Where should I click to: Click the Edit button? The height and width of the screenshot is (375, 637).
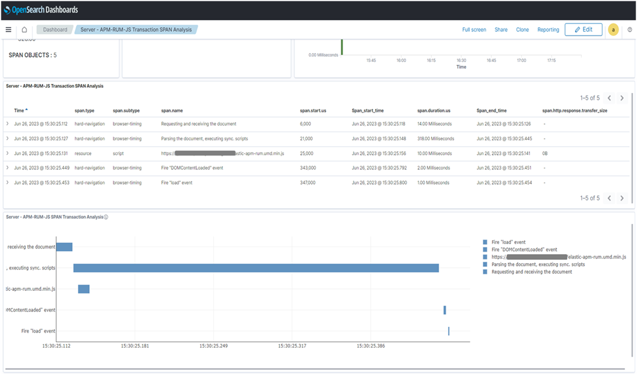point(583,30)
